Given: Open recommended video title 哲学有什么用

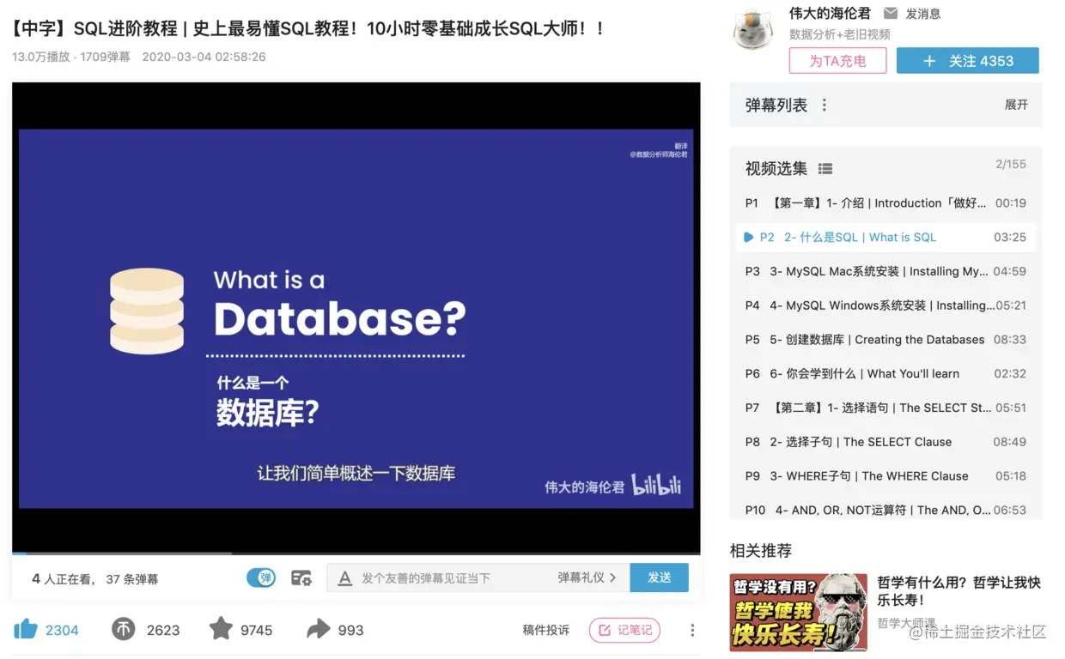Looking at the screenshot, I should [x=958, y=591].
